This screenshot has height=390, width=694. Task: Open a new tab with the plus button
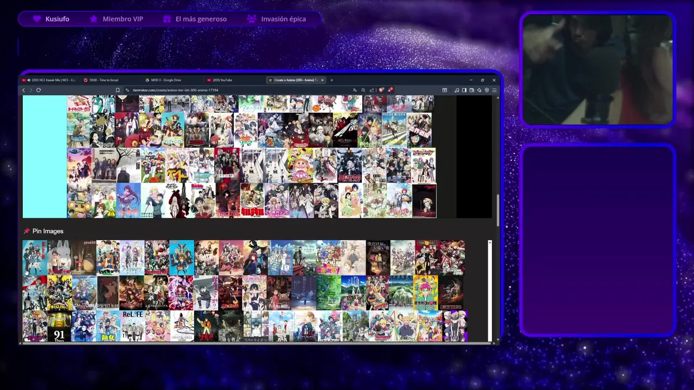point(332,80)
